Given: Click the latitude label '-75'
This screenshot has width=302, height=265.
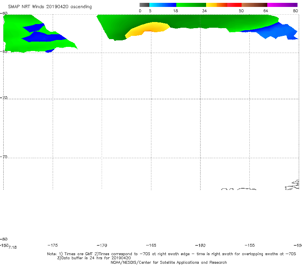Looking at the screenshot, I should (4, 157).
